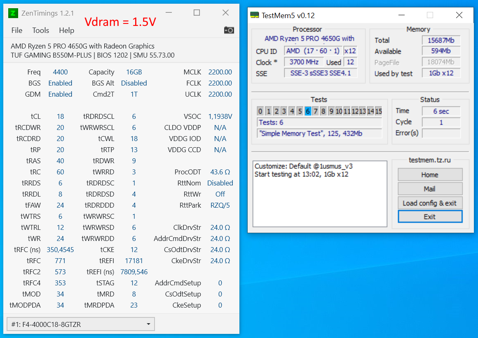Click the Clock 3700 MHz field
The height and width of the screenshot is (338, 478).
(x=304, y=62)
